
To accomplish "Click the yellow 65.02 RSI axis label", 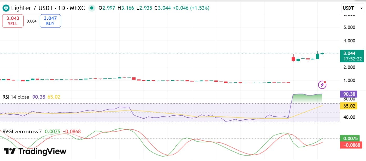I will point(348,106).
